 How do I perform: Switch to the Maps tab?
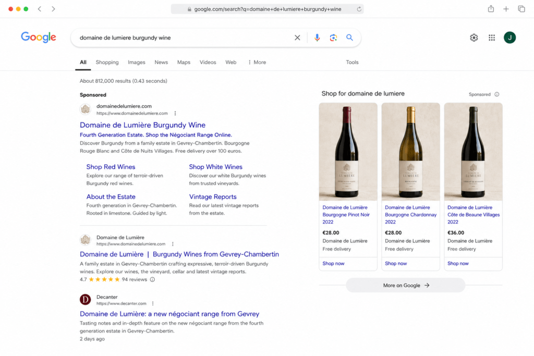pyautogui.click(x=184, y=62)
